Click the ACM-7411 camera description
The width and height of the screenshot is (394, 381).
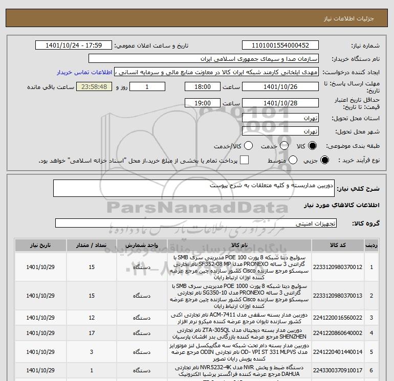(x=239, y=318)
